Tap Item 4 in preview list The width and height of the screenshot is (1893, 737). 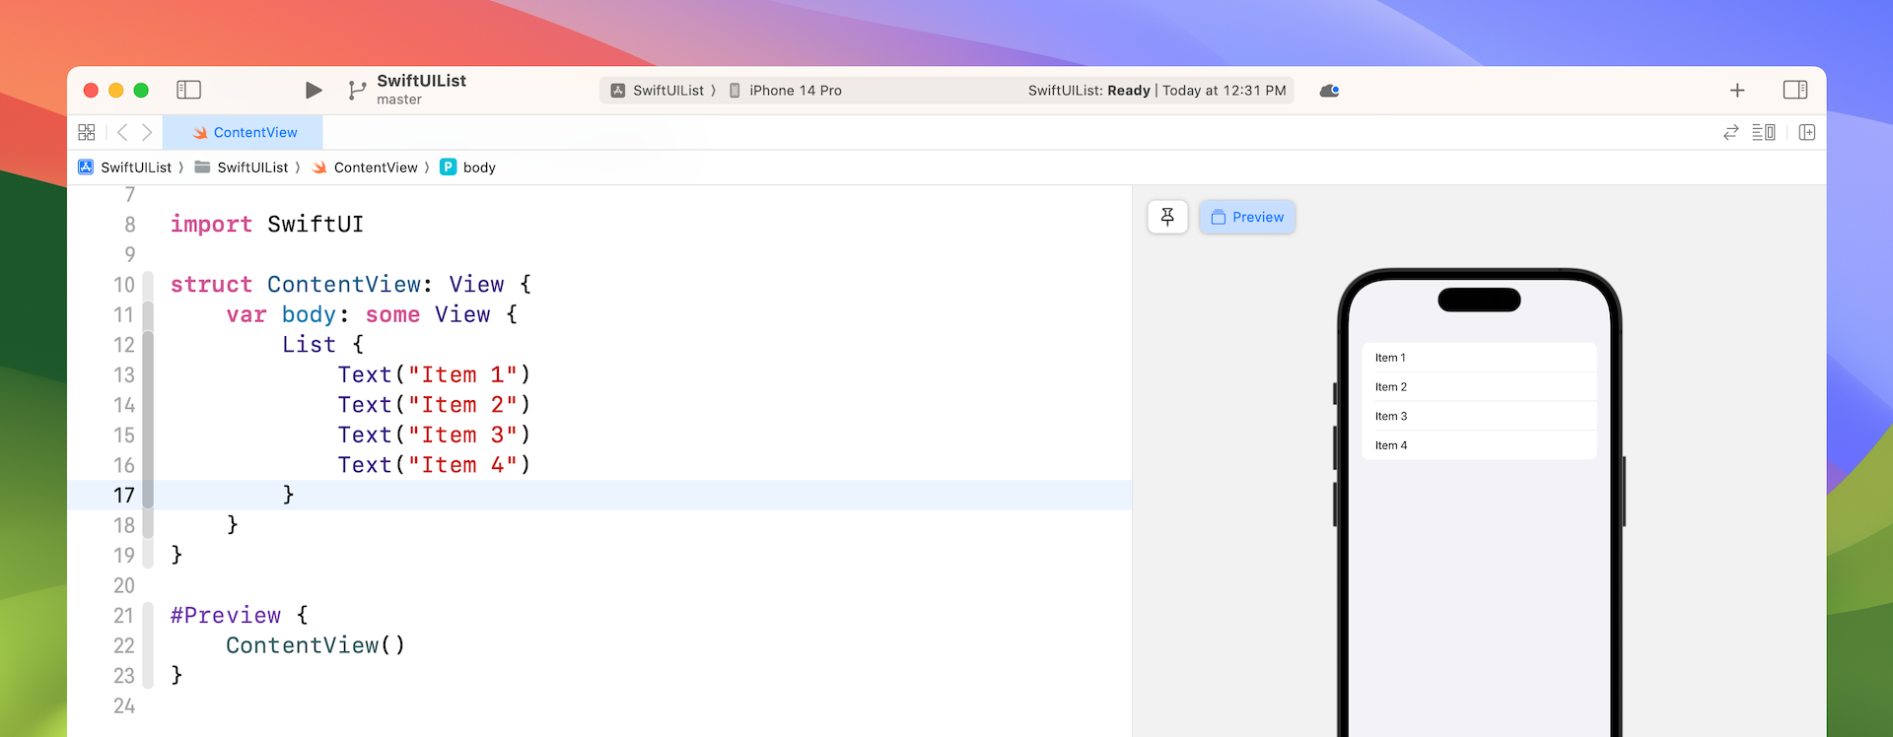1479,445
